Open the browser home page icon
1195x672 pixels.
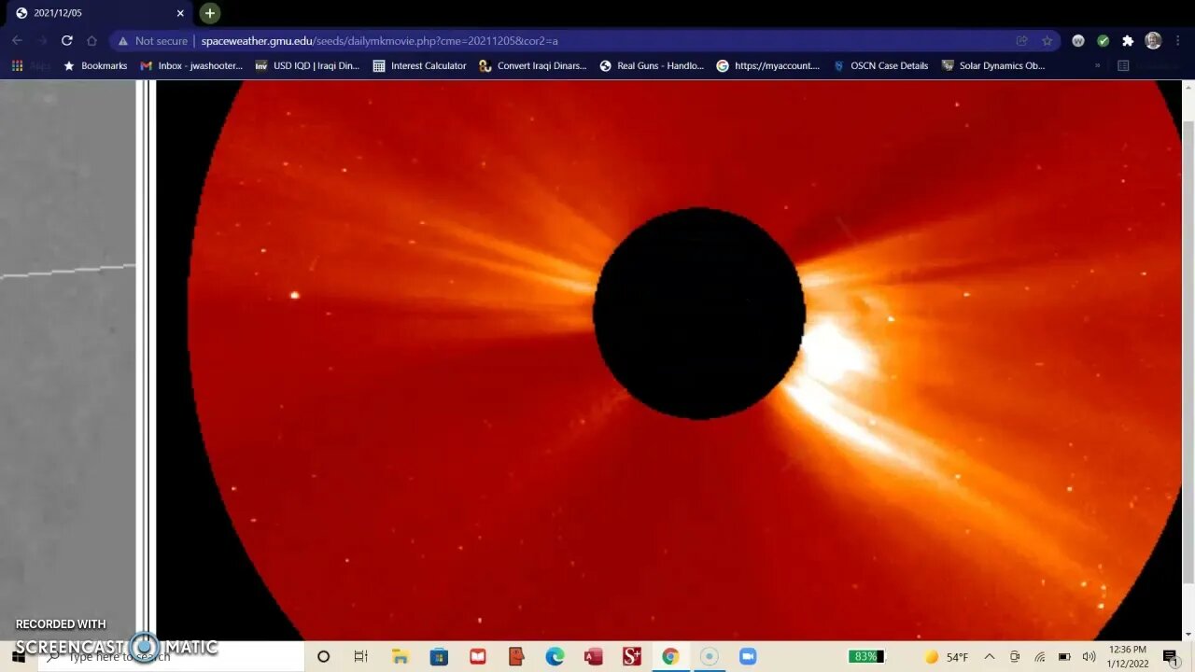coord(91,41)
